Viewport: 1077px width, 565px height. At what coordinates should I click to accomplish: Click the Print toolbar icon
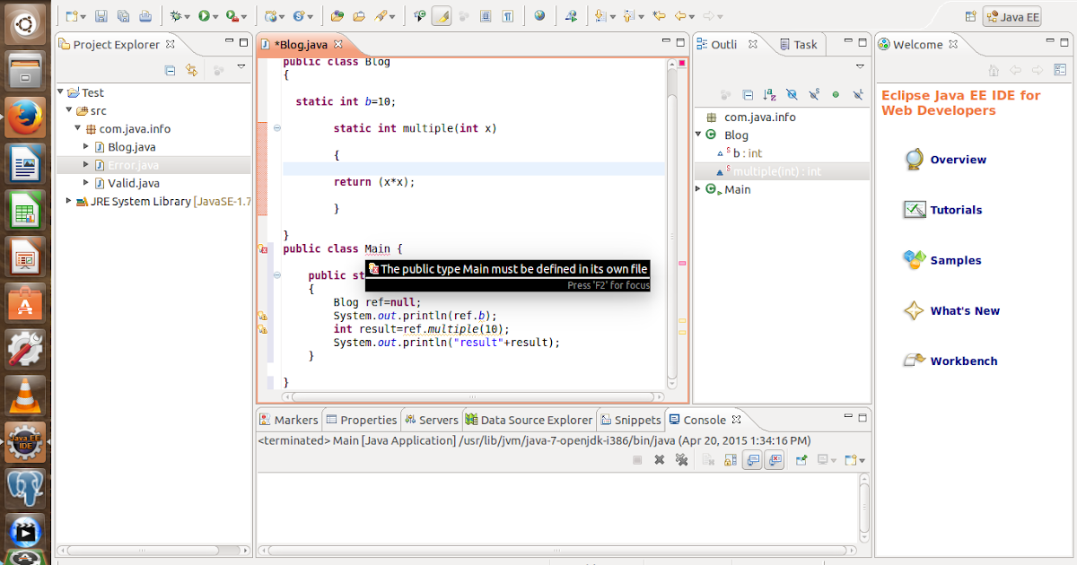145,16
